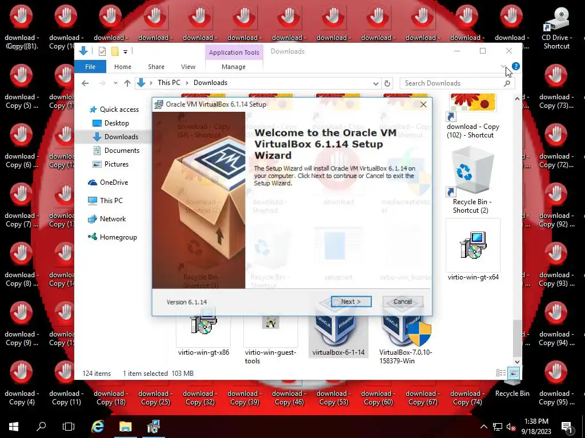Expand the ribbon with the chevron
585x438 pixels.
coord(503,66)
